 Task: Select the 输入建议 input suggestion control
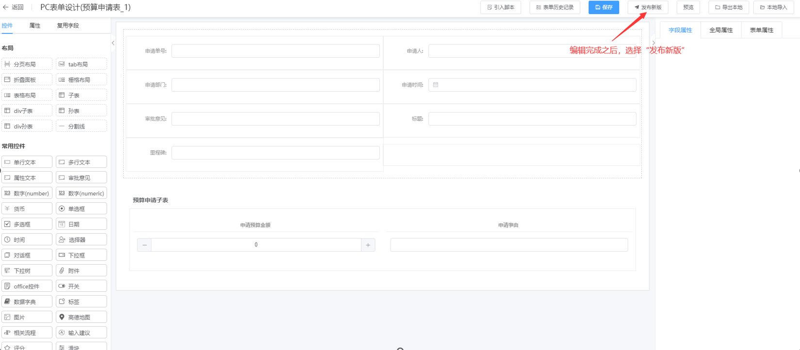pyautogui.click(x=82, y=333)
